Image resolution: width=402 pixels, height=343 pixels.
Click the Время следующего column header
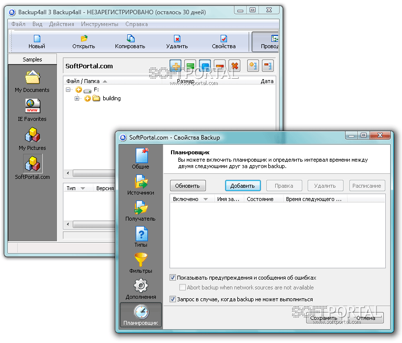click(x=314, y=199)
